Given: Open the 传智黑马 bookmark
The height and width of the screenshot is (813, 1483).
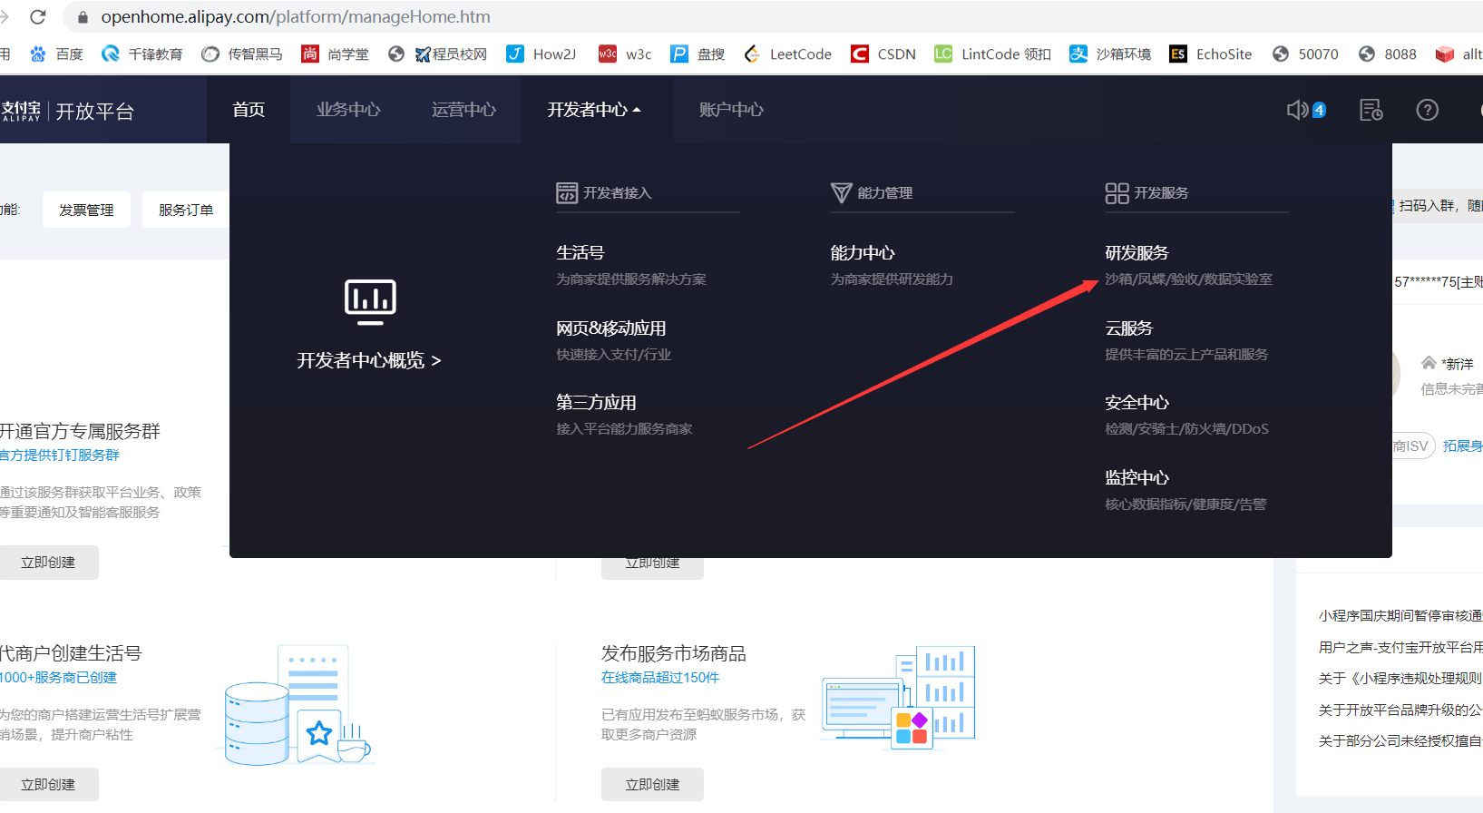Looking at the screenshot, I should (x=242, y=54).
